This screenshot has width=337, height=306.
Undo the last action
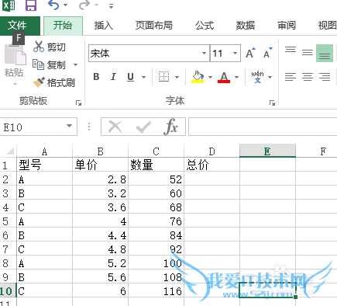[53, 5]
